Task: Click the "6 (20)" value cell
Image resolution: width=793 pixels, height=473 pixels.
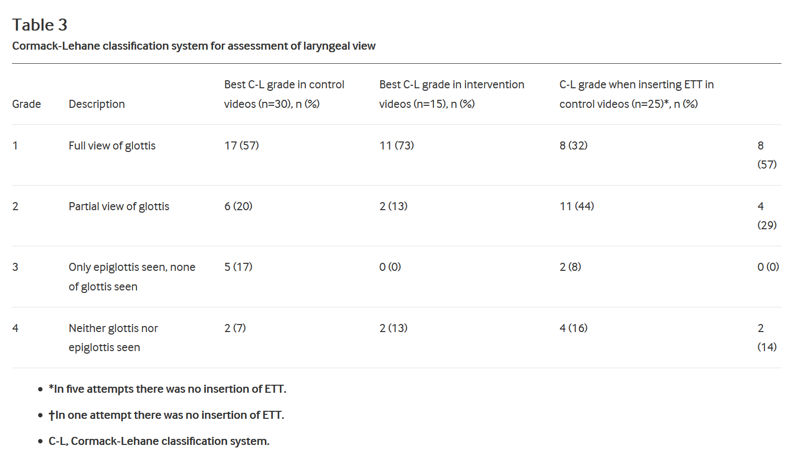Action: tap(238, 206)
